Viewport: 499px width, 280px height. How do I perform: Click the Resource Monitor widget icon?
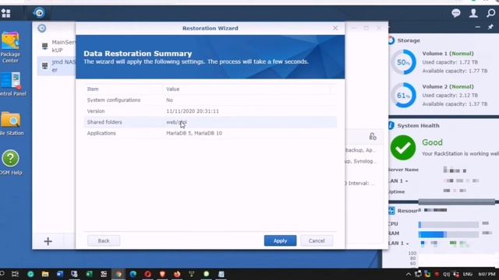pos(391,211)
